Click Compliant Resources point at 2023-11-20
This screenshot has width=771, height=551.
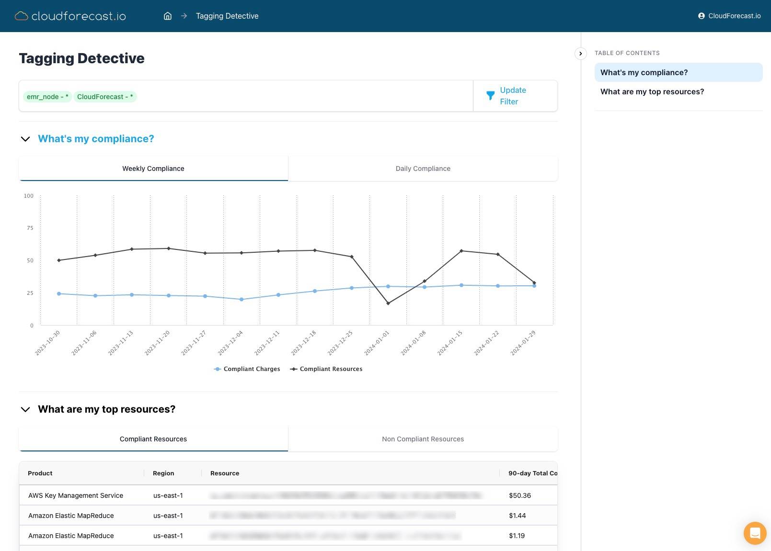coord(169,248)
